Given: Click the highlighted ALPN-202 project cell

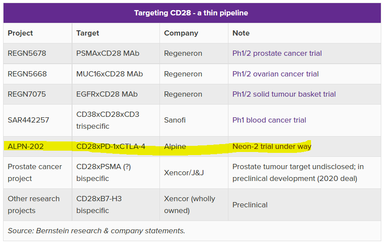Looking at the screenshot, I should click(x=25, y=146).
